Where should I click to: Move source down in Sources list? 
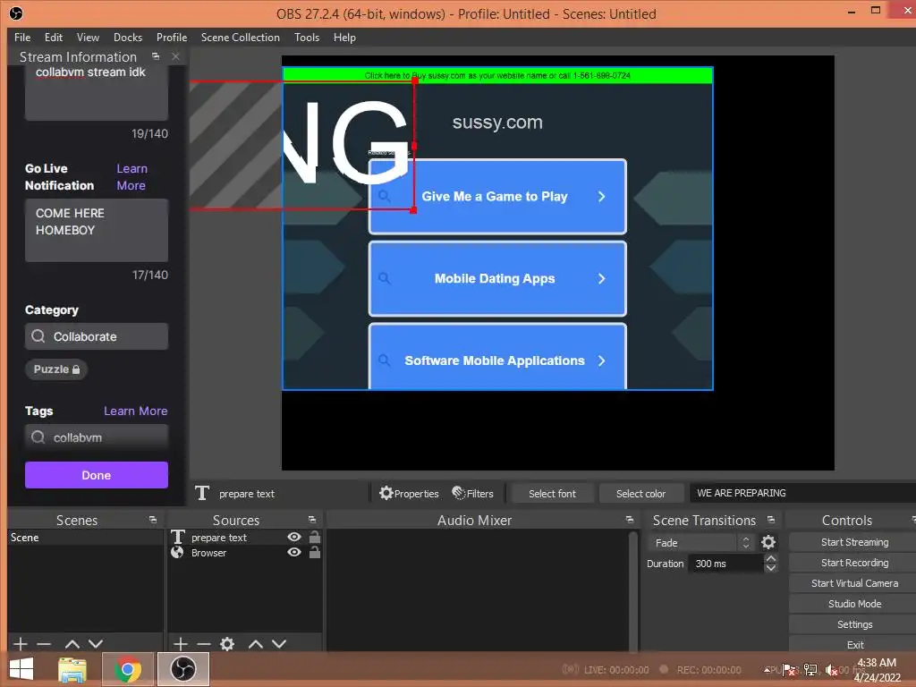tap(279, 644)
